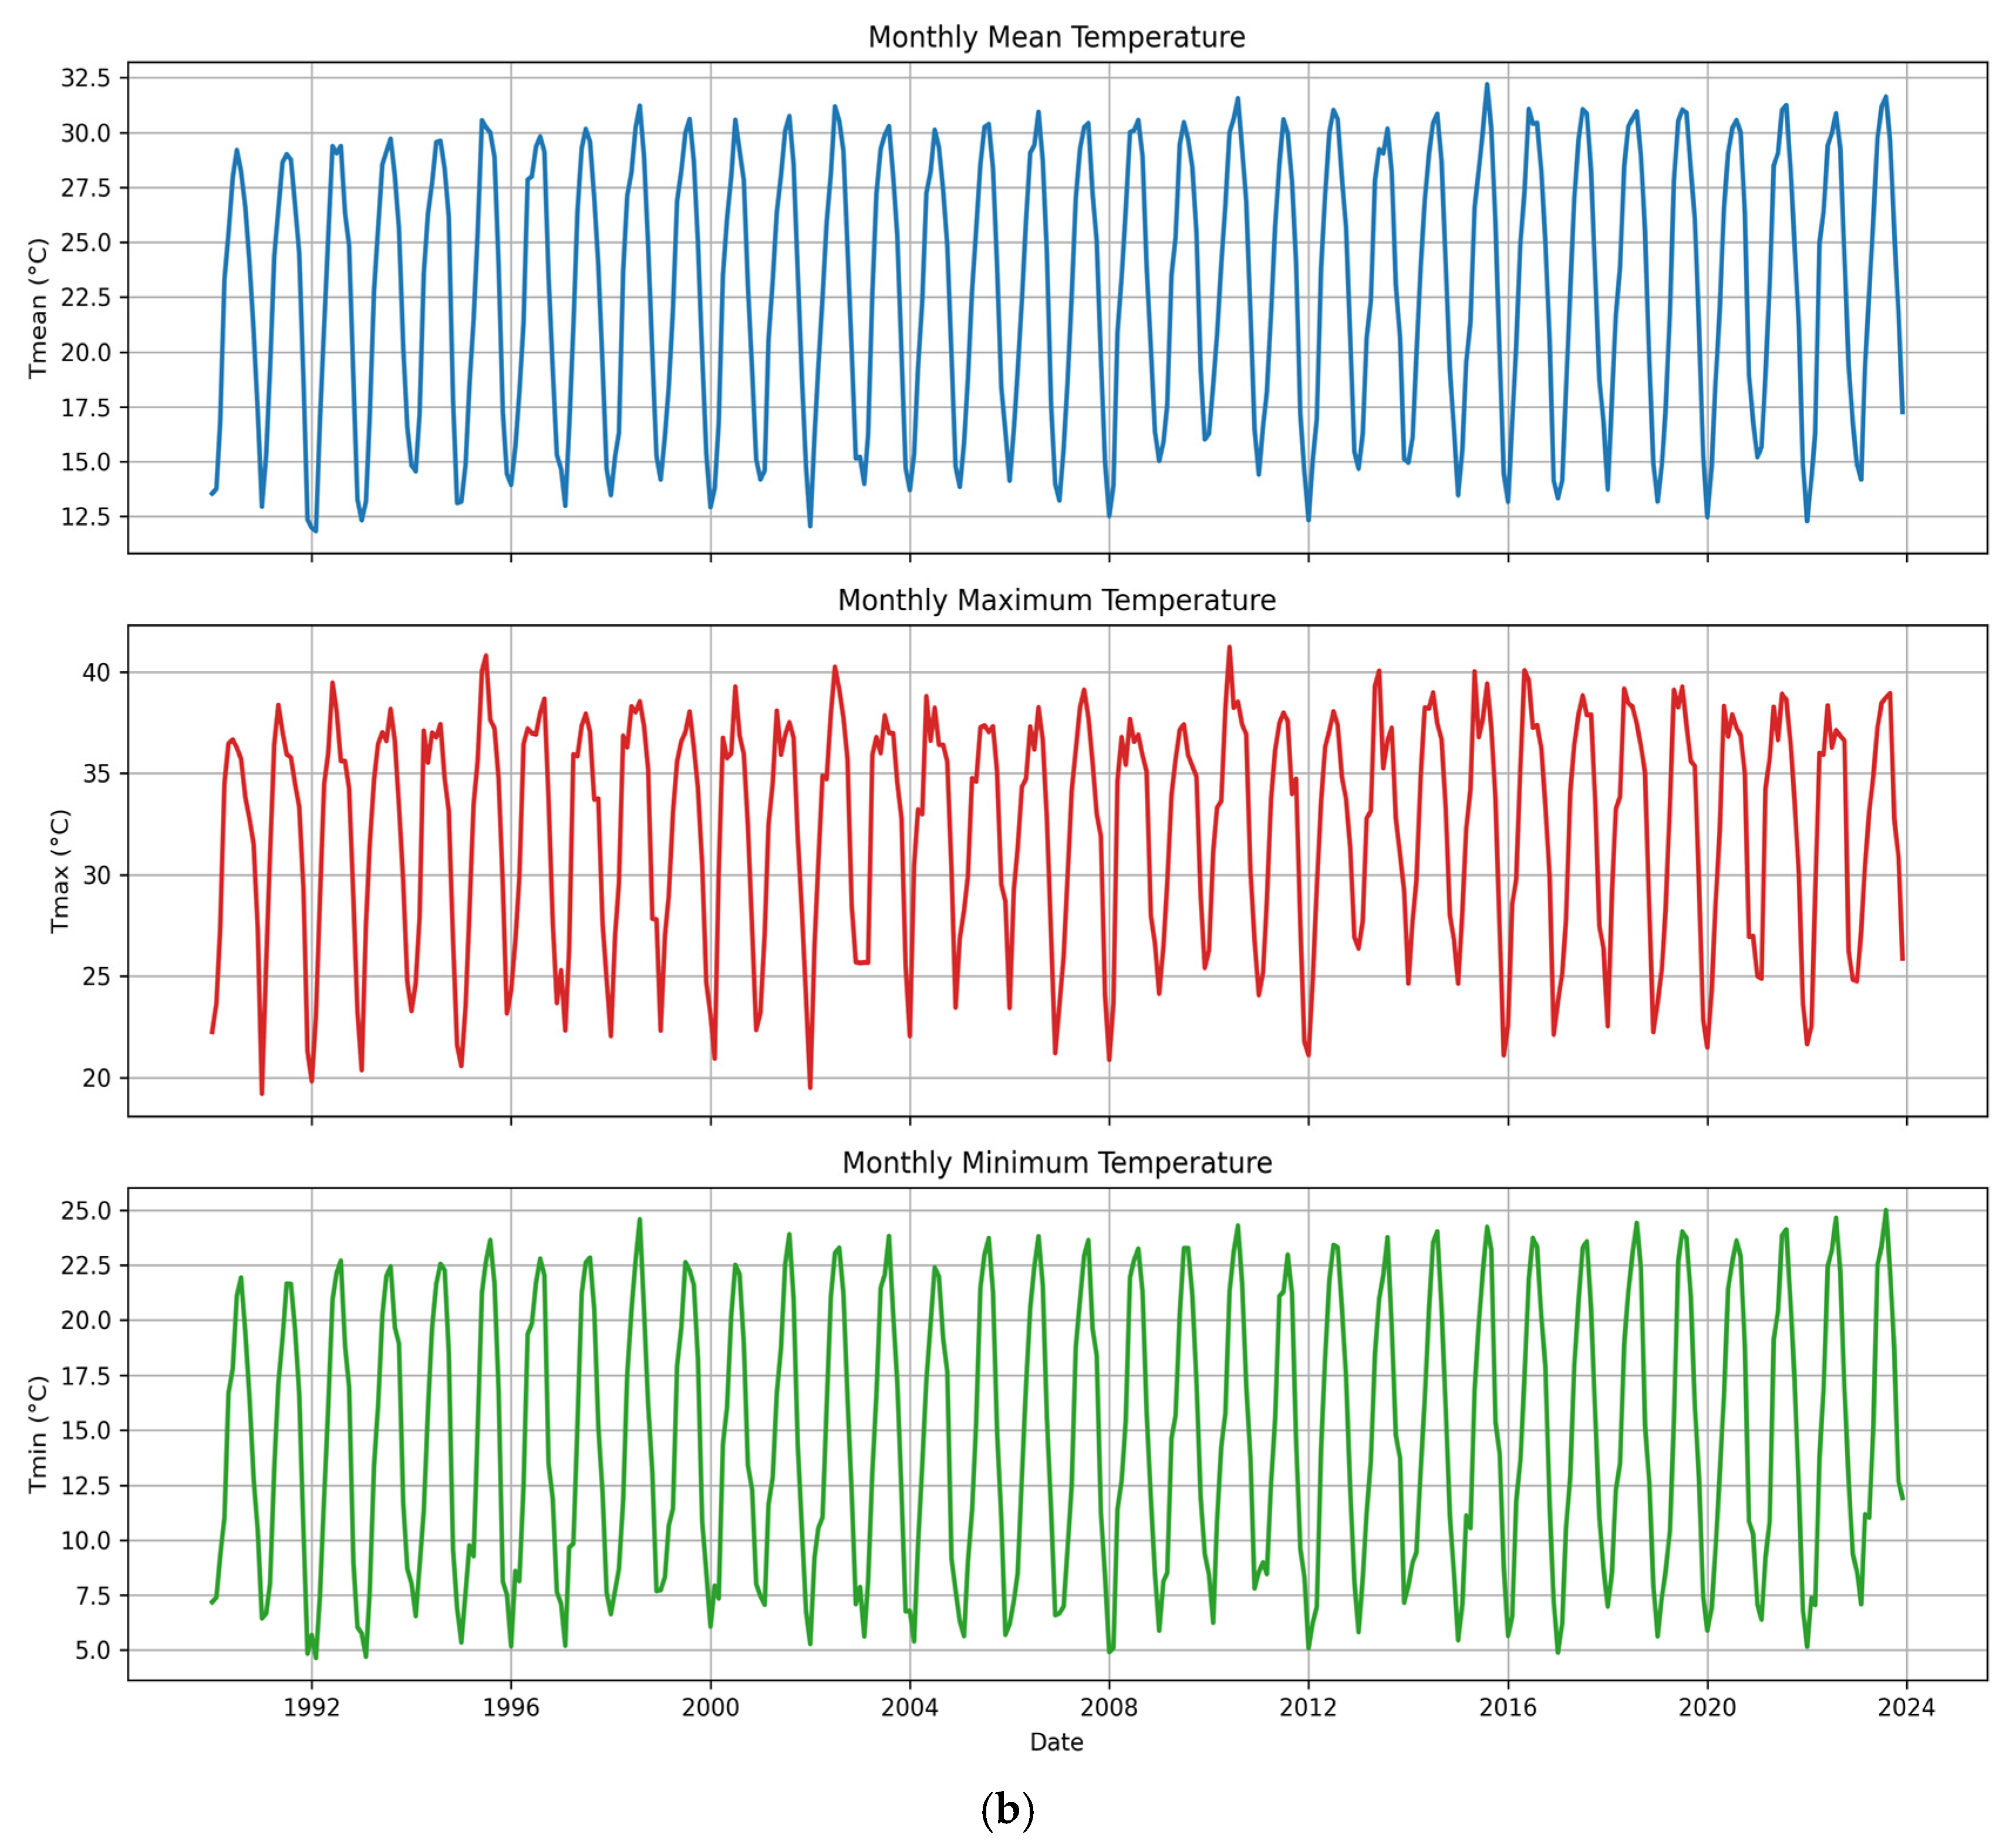Click the 1996 x-axis tick label
The width and height of the screenshot is (2006, 1848).
tap(511, 1707)
